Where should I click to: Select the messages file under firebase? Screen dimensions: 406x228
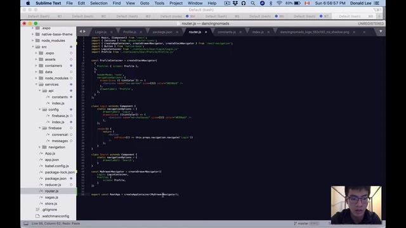point(60,141)
